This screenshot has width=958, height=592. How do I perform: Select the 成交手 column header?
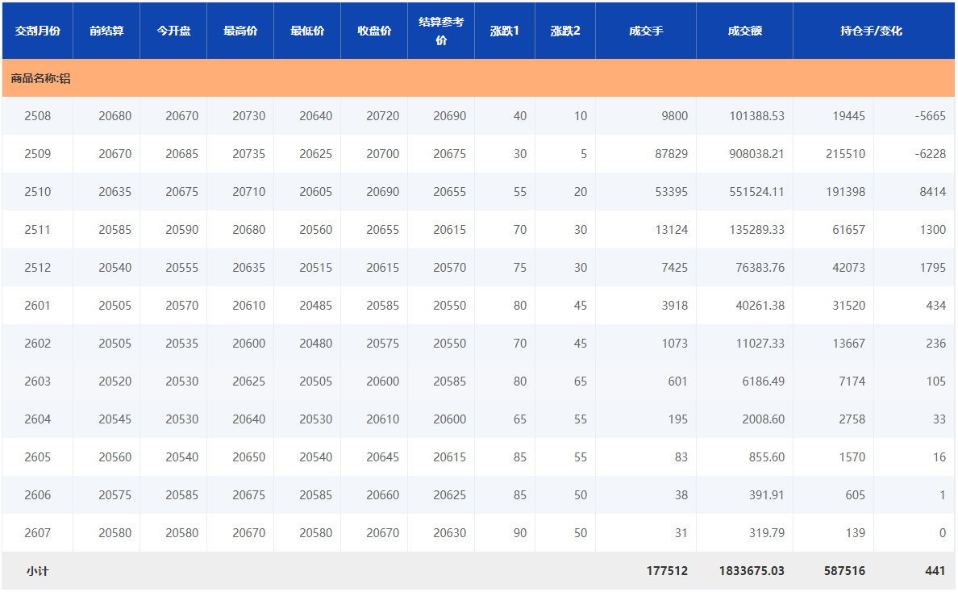[646, 31]
